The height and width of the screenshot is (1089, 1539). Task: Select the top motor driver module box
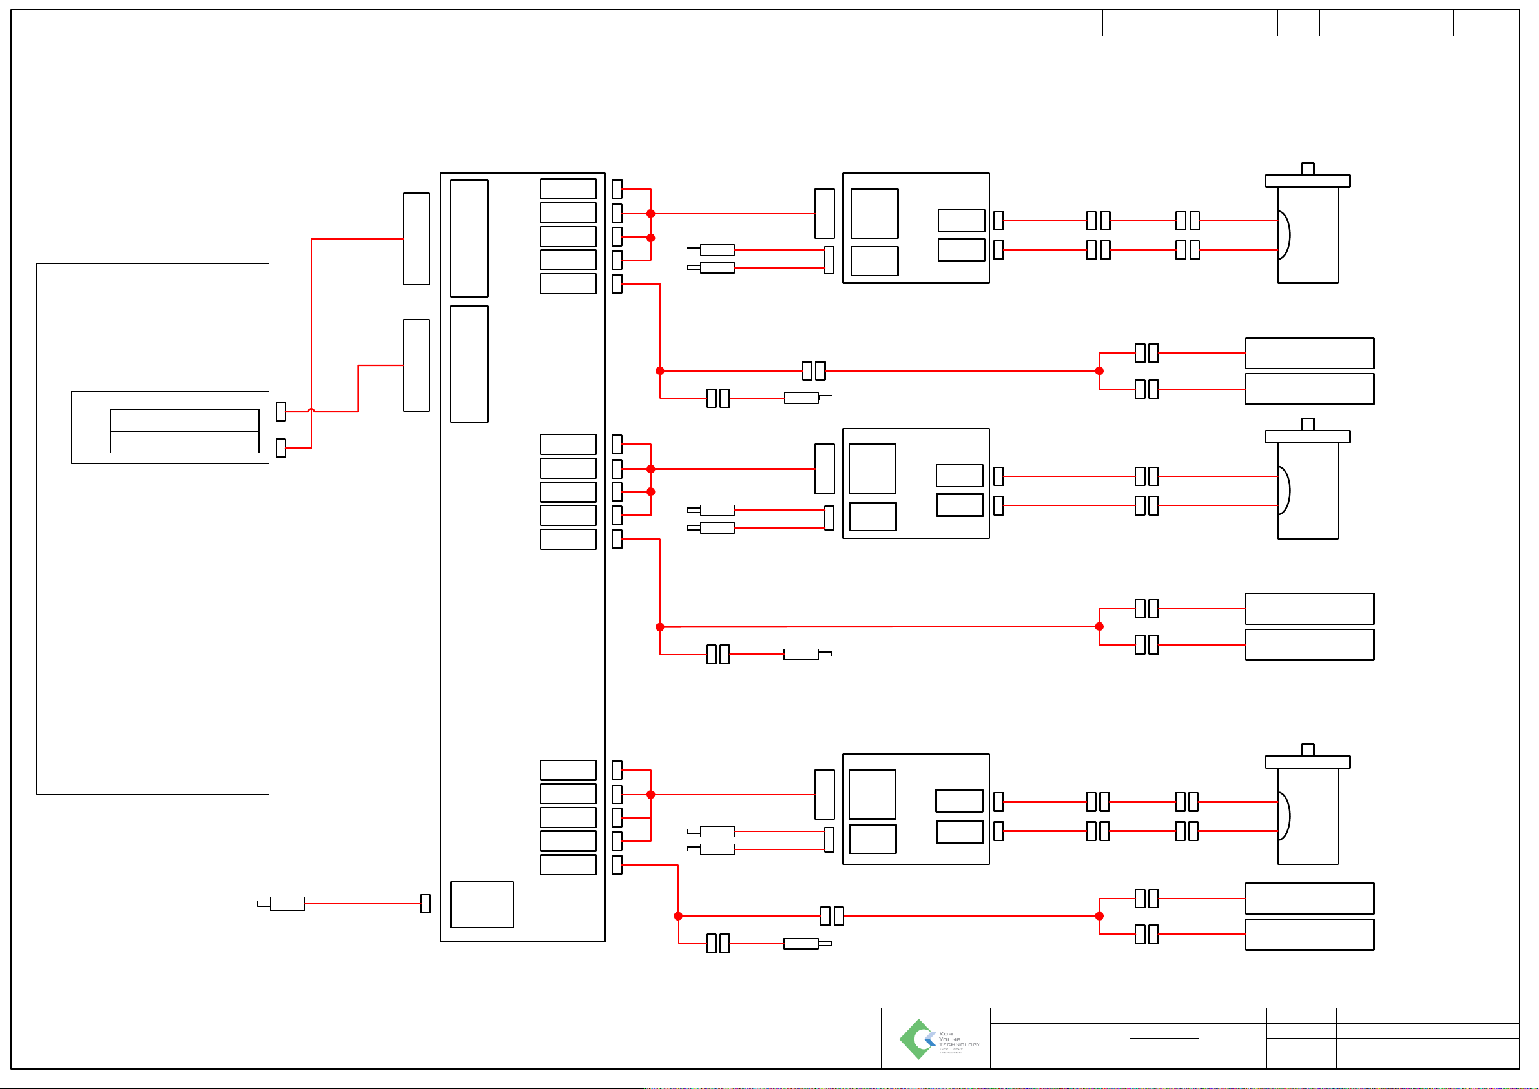point(915,228)
